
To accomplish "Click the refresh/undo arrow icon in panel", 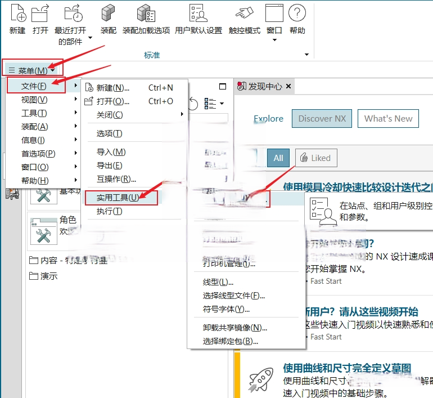I will pyautogui.click(x=193, y=104).
